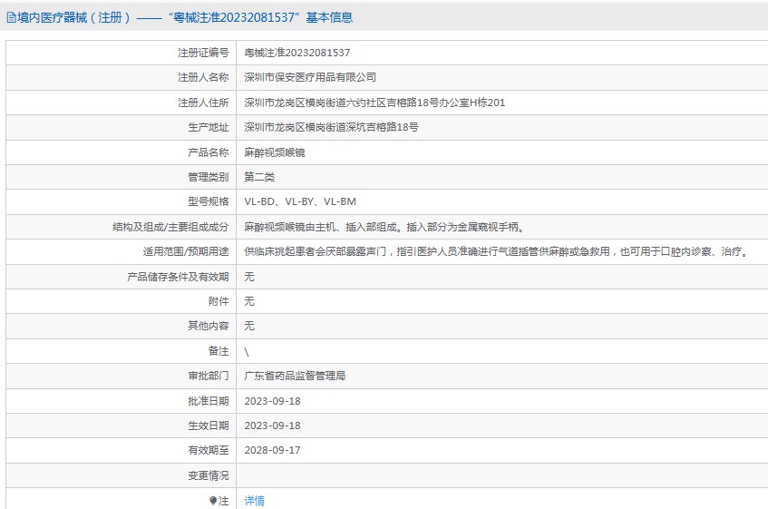Click the backslash in the 备注 row
The height and width of the screenshot is (509, 768).
pos(247,352)
